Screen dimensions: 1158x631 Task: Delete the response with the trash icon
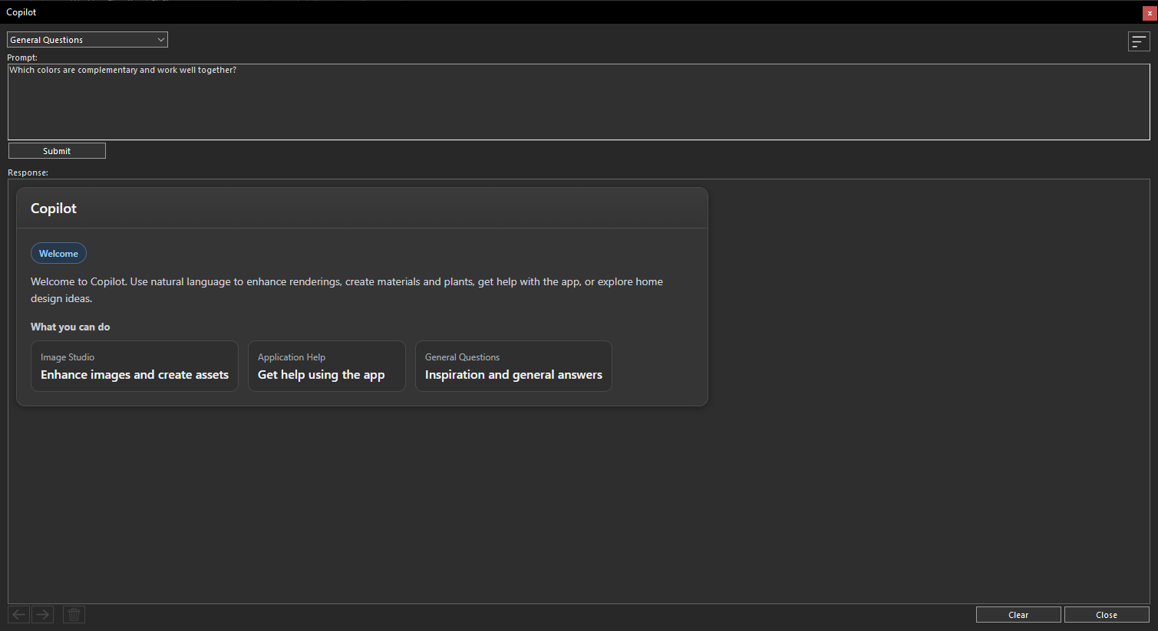pos(74,614)
